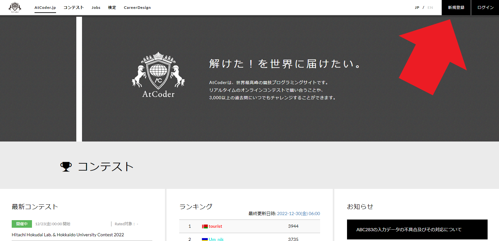Click the flag icon next to tourist
Screen dimensions: 499x241
(x=205, y=226)
